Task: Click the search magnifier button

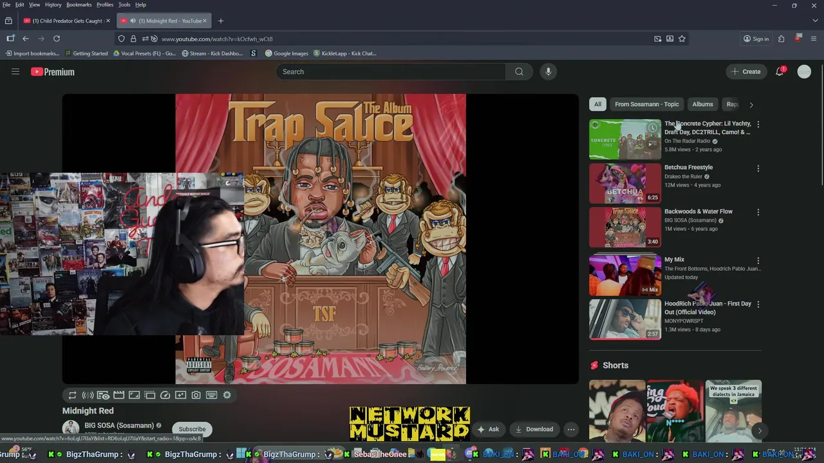Action: tap(519, 71)
